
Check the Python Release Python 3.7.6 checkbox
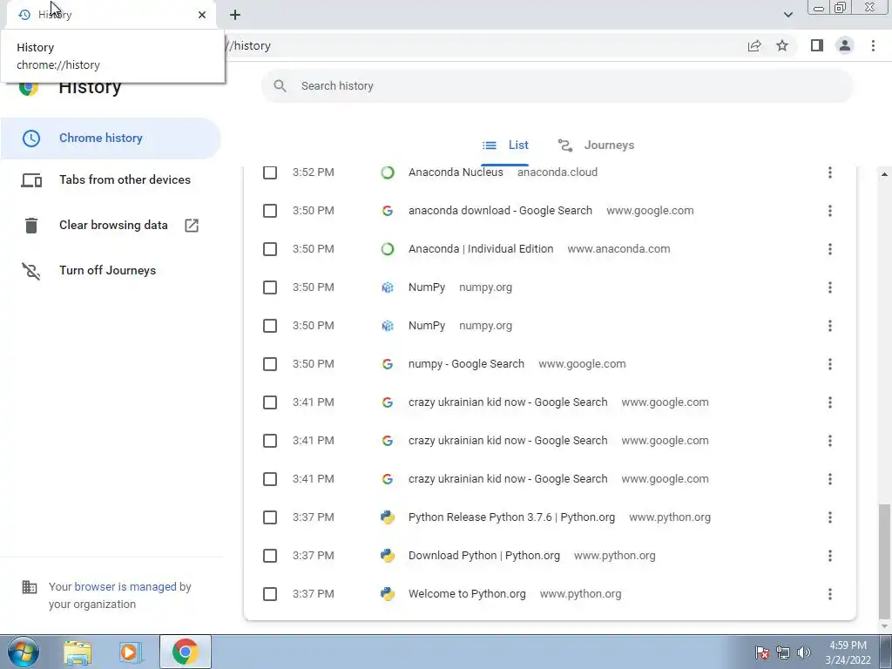click(270, 517)
